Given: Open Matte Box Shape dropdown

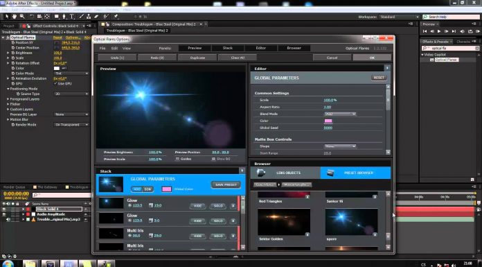Looking at the screenshot, I should coord(340,146).
